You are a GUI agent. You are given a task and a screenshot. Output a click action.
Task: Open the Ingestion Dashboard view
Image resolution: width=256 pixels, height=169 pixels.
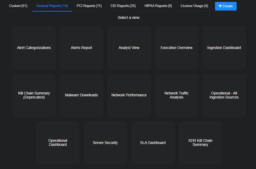(224, 48)
